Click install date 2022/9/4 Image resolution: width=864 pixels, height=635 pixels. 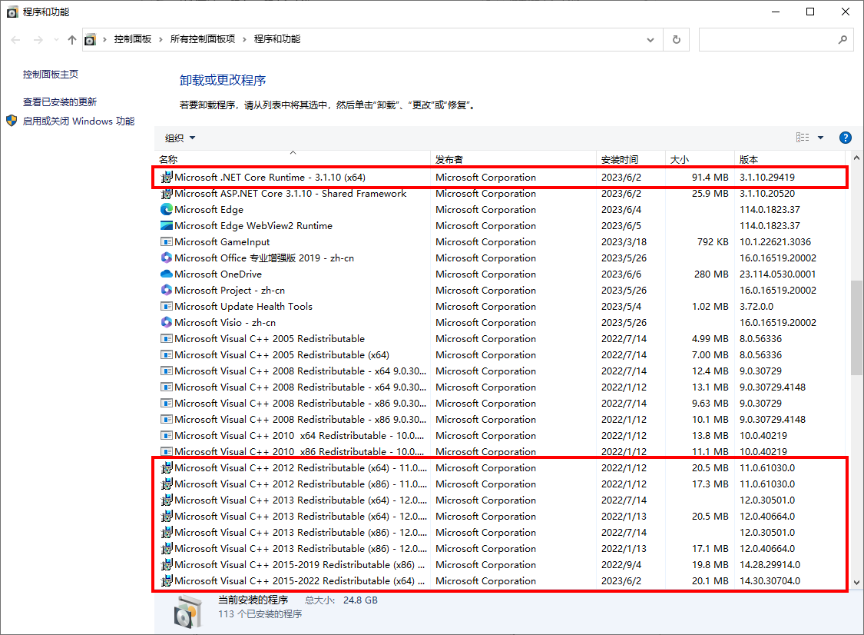pos(621,565)
